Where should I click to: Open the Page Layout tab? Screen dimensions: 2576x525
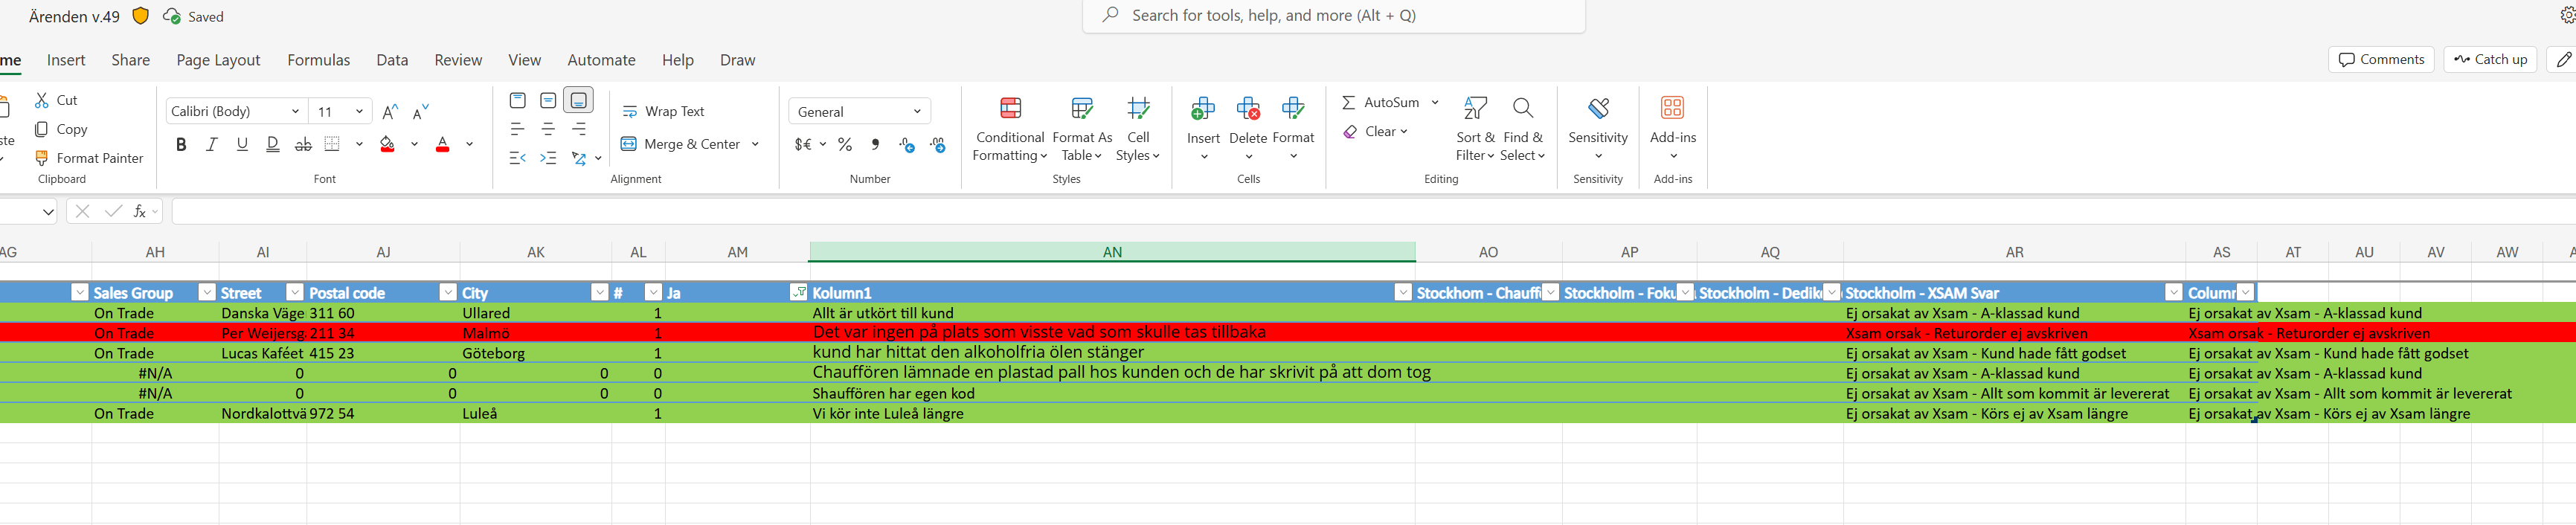(218, 60)
